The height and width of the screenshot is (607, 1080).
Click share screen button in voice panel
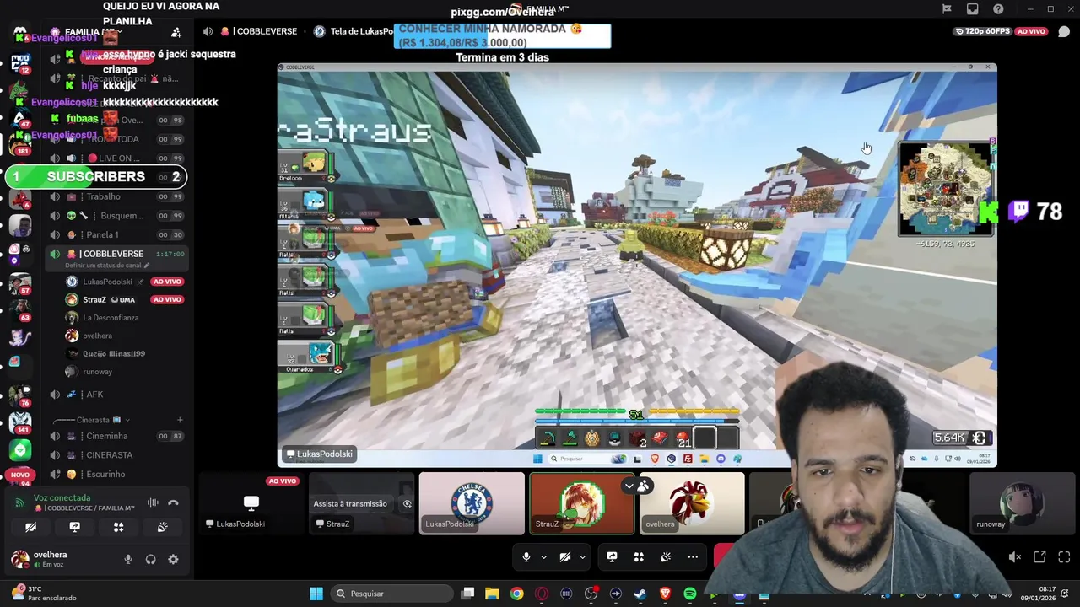pos(74,527)
